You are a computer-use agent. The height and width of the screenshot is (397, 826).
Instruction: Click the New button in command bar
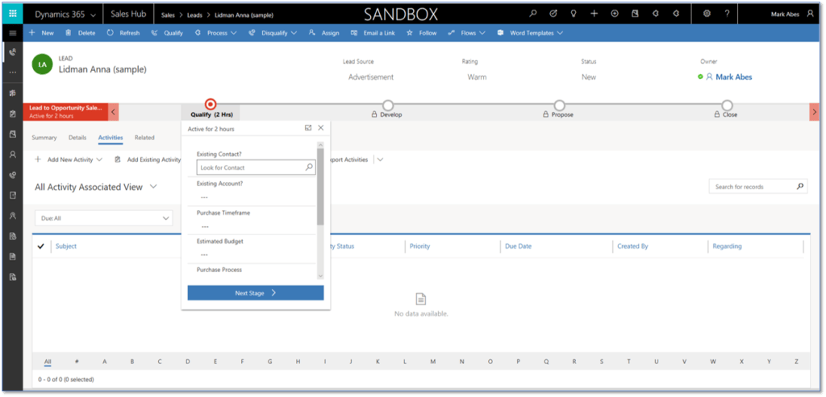[x=41, y=32]
